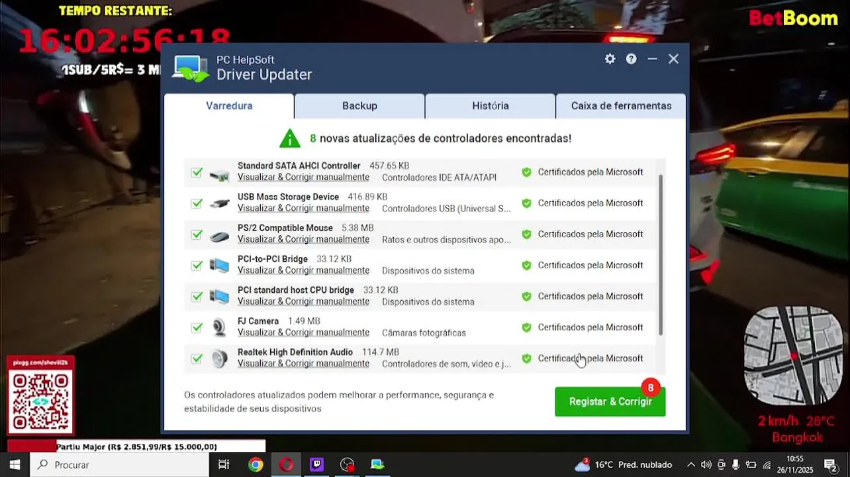Click the Bangkok minimap overlay
This screenshot has width=850, height=477.
pyautogui.click(x=793, y=355)
